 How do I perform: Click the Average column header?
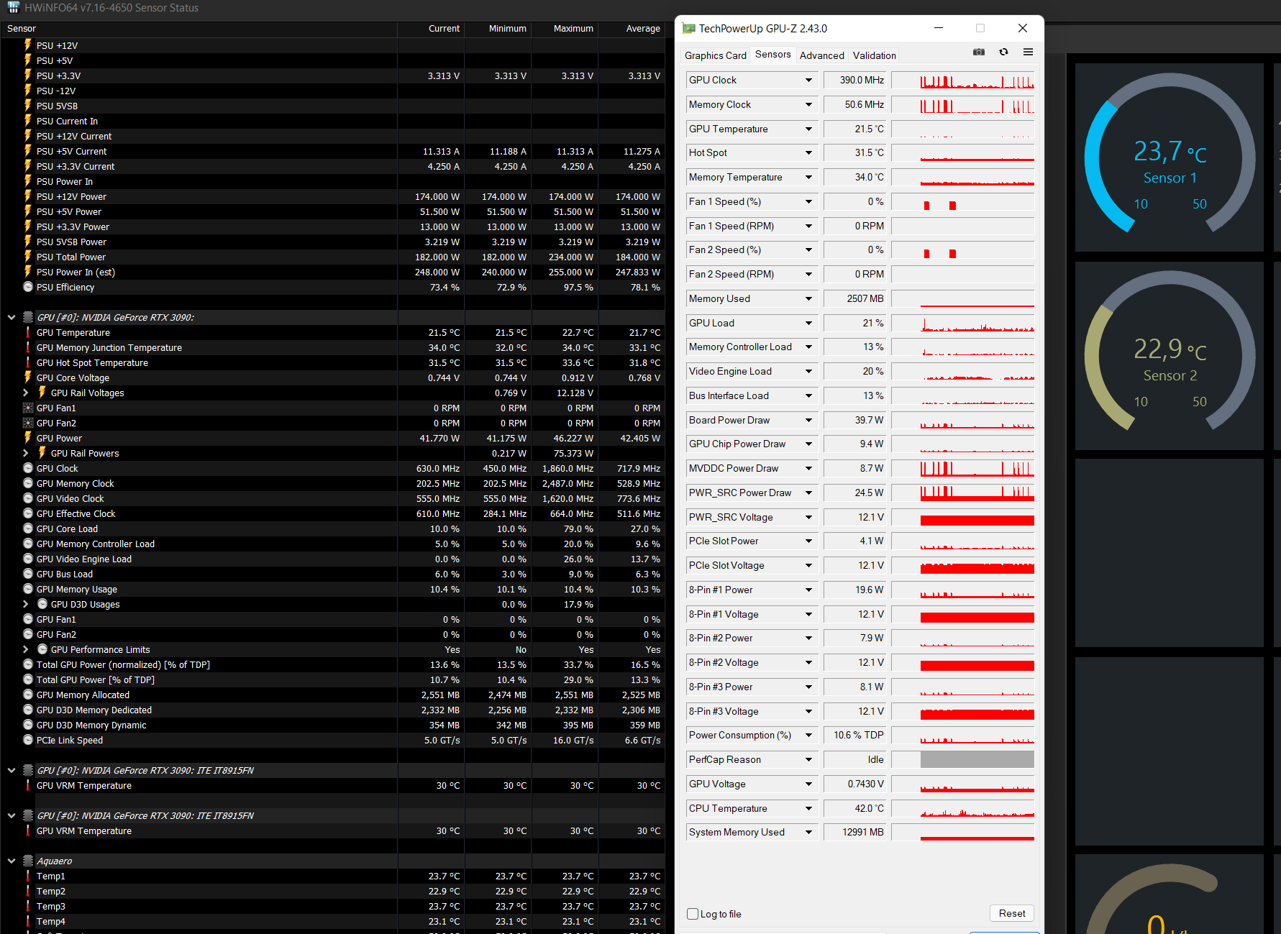632,29
